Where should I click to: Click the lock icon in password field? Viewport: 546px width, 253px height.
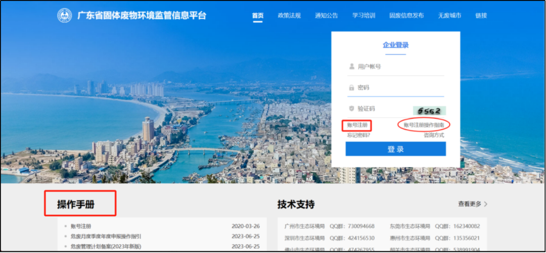coord(352,88)
